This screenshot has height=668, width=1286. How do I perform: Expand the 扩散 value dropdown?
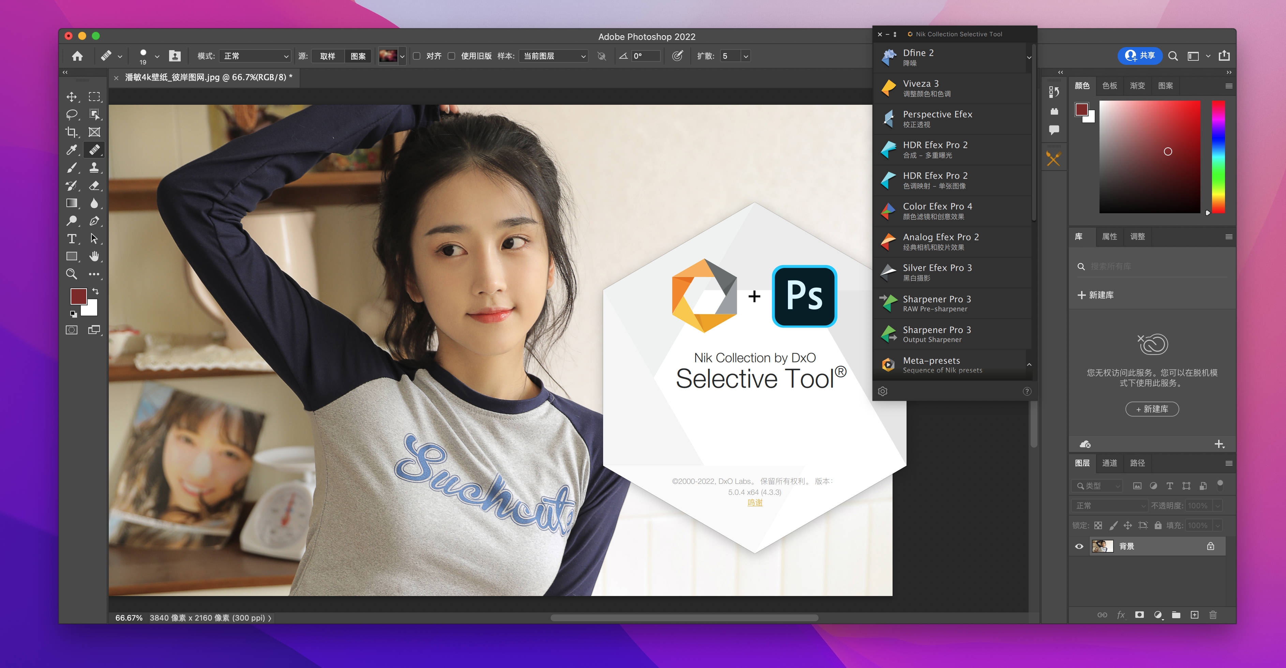745,56
